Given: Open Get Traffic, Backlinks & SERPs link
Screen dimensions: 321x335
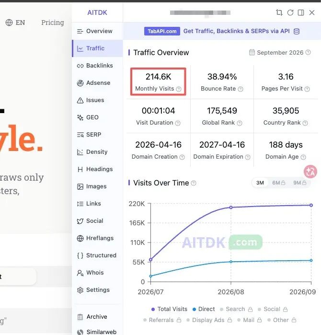Looking at the screenshot, I should click(x=236, y=31).
